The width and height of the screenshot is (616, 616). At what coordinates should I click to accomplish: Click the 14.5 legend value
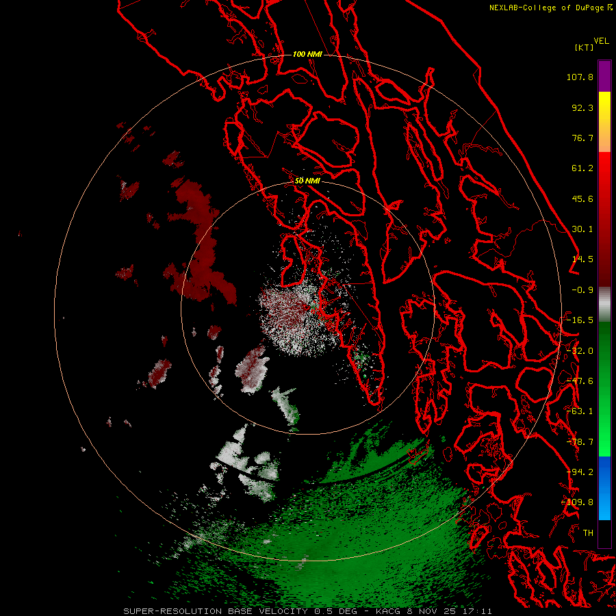[582, 259]
